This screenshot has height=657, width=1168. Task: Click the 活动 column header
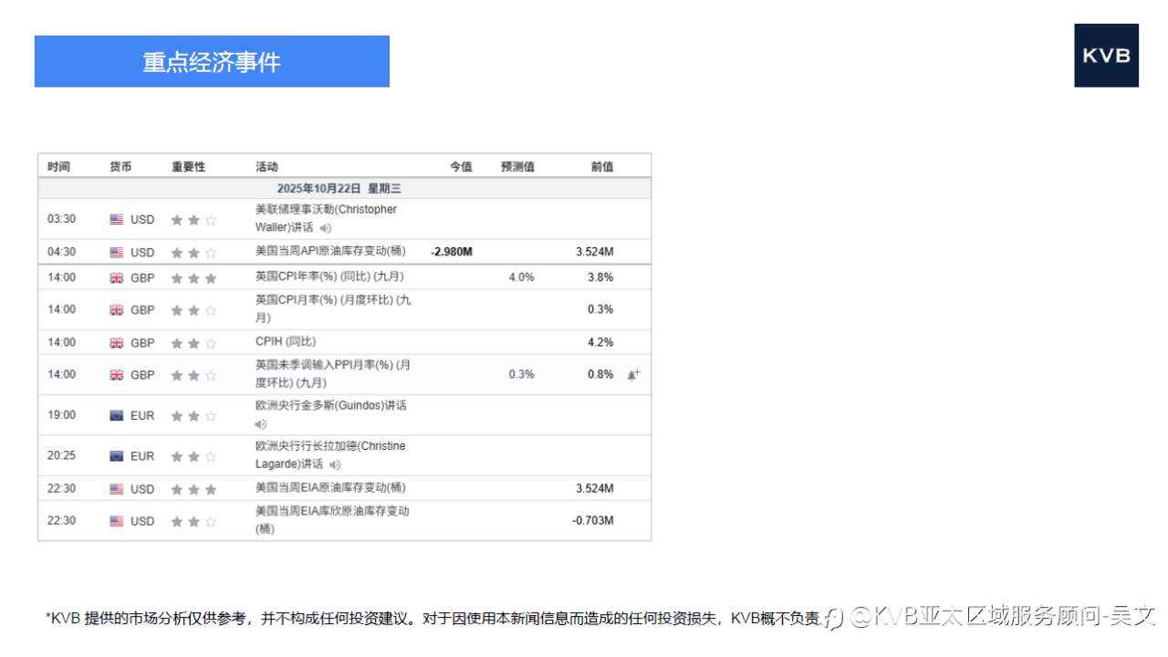tap(266, 165)
